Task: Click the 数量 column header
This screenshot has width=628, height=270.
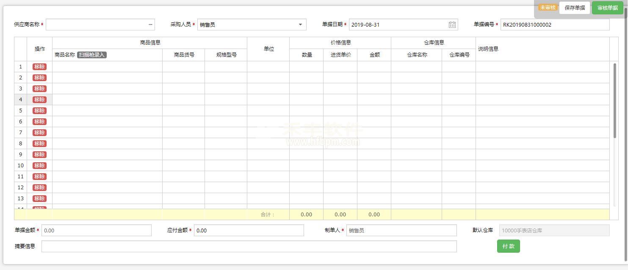Action: tap(307, 55)
